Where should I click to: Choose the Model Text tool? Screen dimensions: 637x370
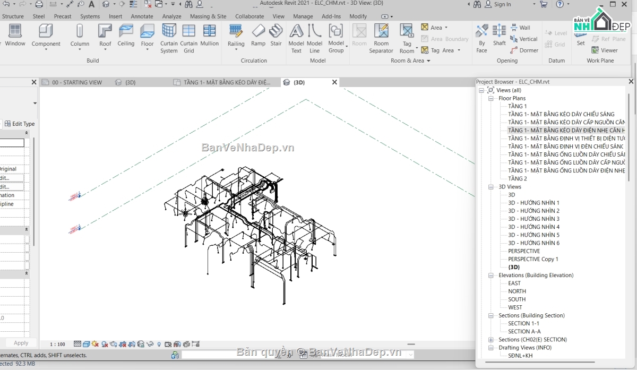[296, 38]
